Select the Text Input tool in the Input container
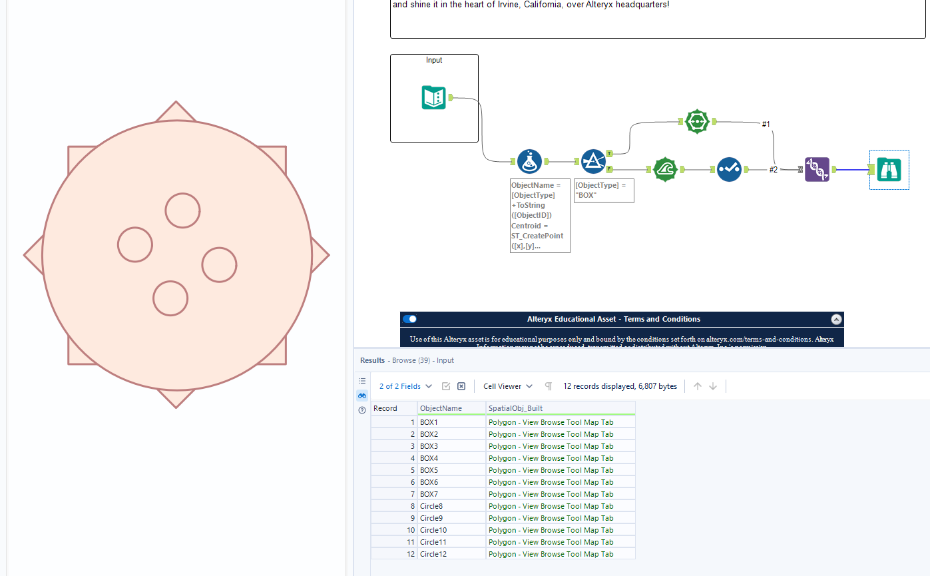 [x=433, y=98]
